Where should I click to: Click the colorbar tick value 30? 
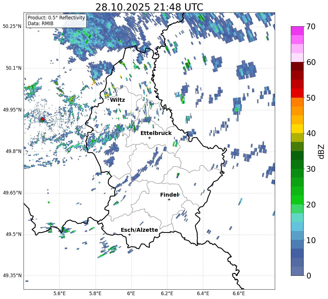[x=311, y=169]
